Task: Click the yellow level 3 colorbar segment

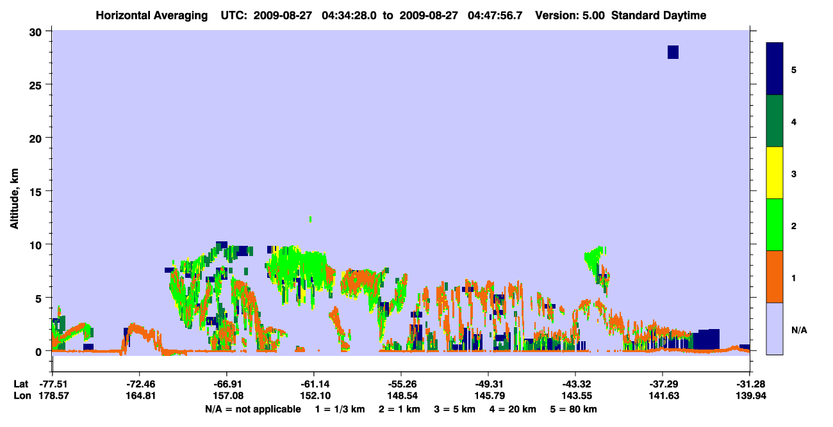Action: pos(775,173)
